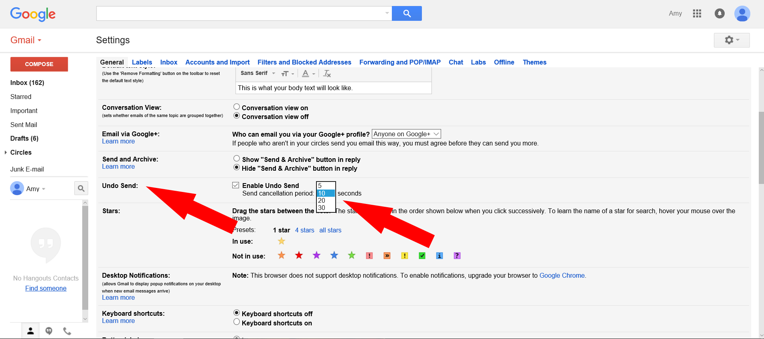Select the red exclamation bang icon

[369, 256]
